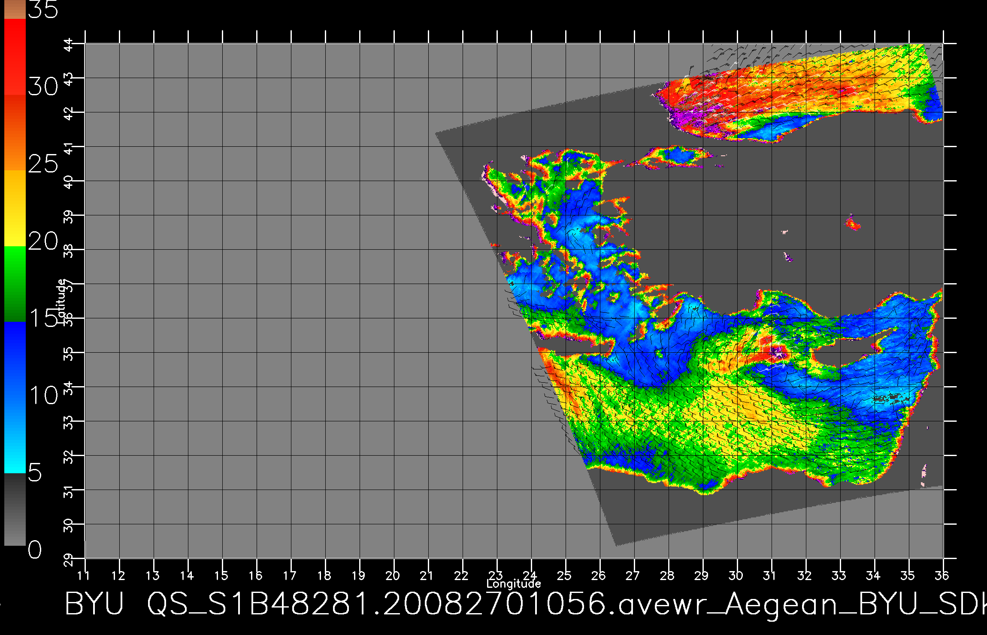987x635 pixels.
Task: Click longitude tick label 11
Action: (x=84, y=575)
